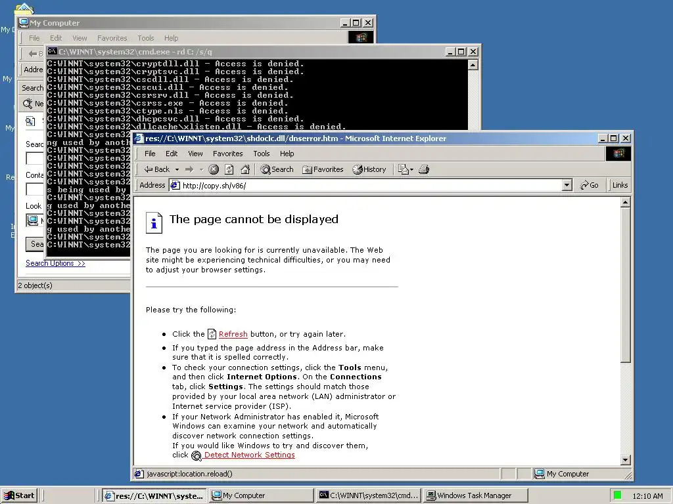673x504 pixels.
Task: Click the Detect Network Settings link
Action: [x=249, y=455]
